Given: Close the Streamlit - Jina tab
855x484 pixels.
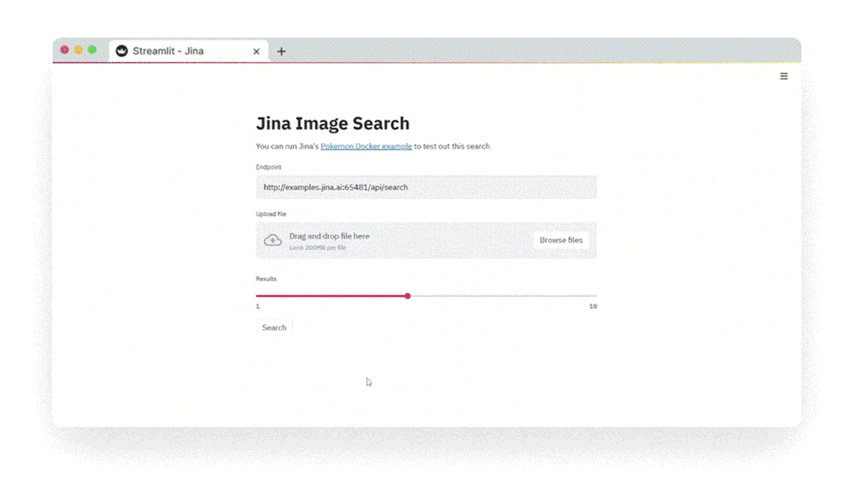Looking at the screenshot, I should pos(256,52).
